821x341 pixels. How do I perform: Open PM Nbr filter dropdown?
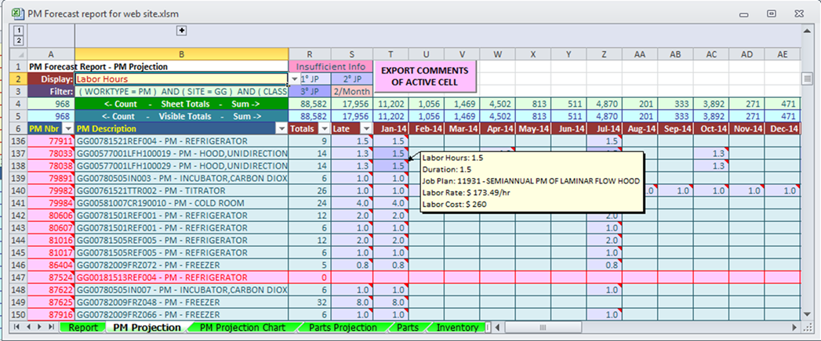coord(68,129)
